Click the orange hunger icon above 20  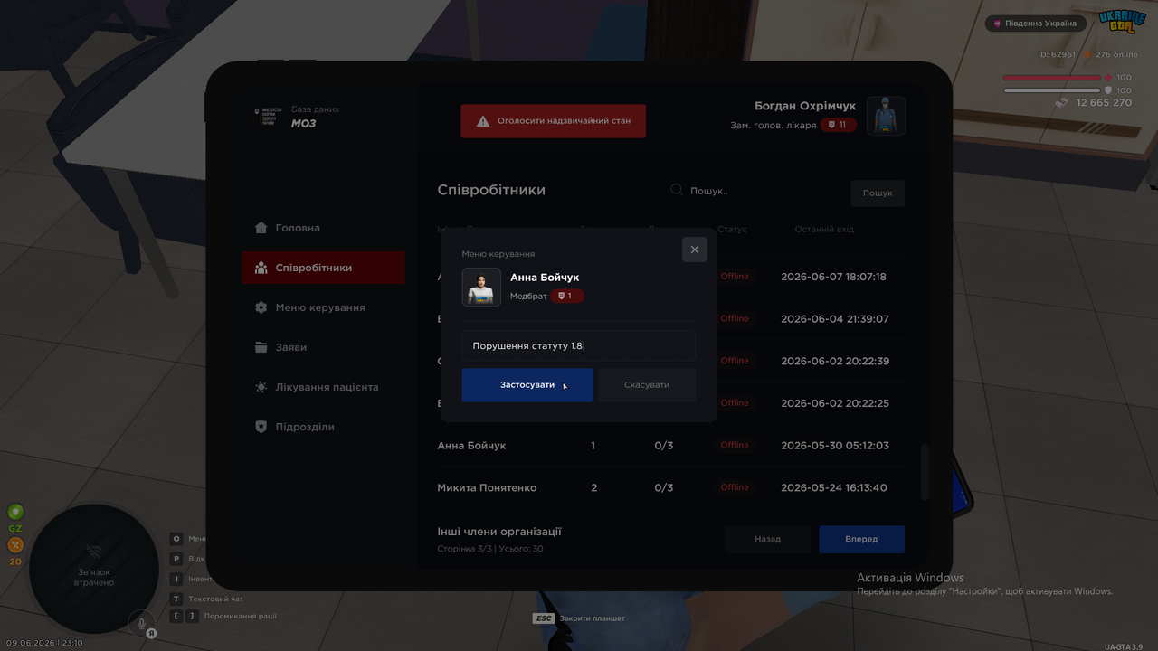pos(15,545)
